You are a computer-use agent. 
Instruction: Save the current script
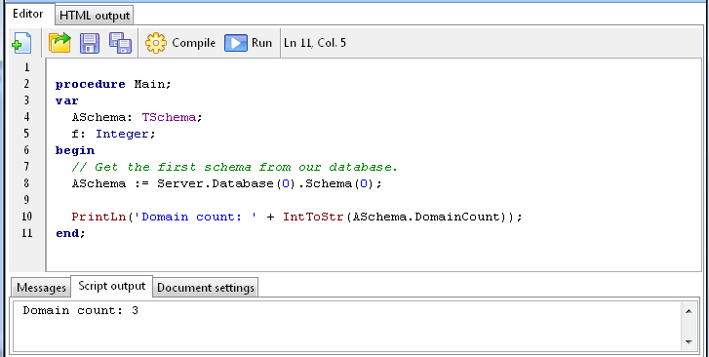click(x=90, y=43)
